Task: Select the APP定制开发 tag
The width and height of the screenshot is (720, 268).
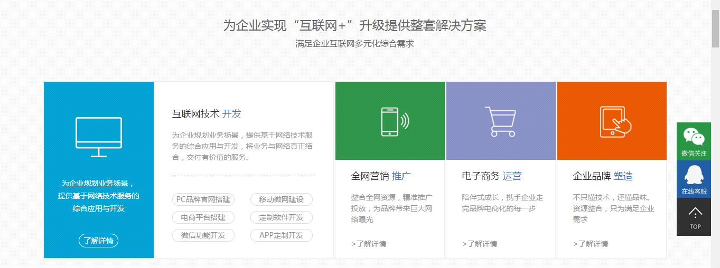Action: click(x=281, y=235)
